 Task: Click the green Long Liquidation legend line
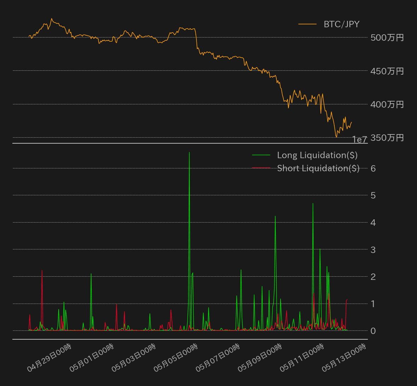pyautogui.click(x=261, y=155)
